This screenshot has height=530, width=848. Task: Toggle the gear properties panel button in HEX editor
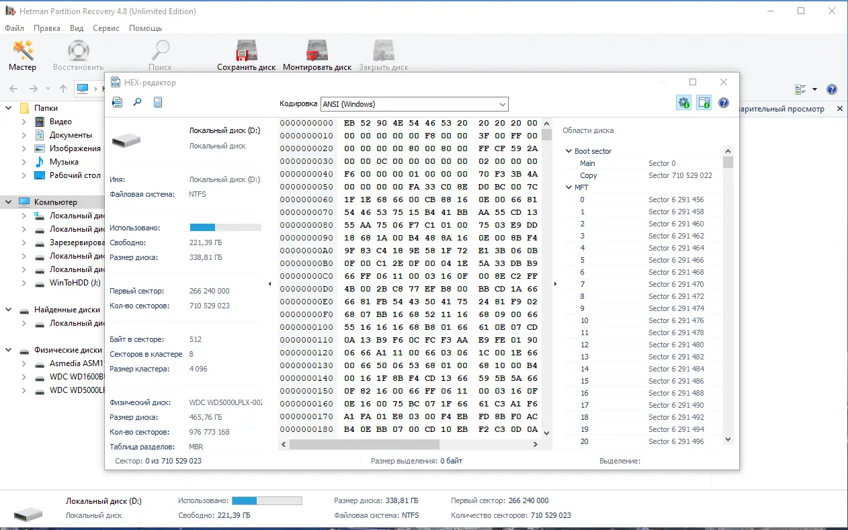683,103
